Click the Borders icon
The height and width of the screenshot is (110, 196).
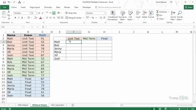click(x=28, y=18)
